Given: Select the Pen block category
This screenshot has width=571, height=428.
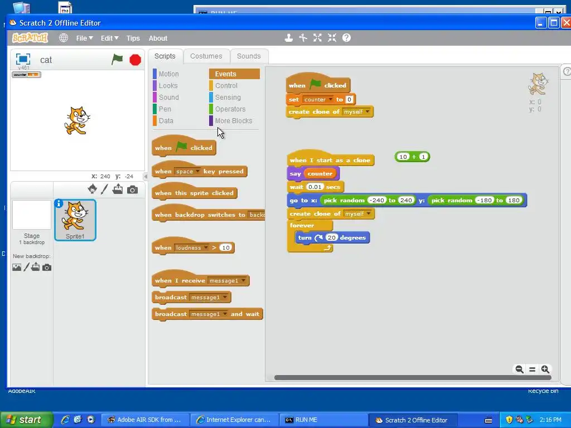Looking at the screenshot, I should [165, 109].
